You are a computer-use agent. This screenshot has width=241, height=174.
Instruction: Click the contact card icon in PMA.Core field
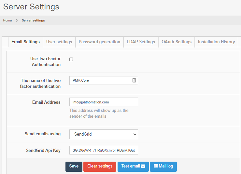[x=134, y=80]
